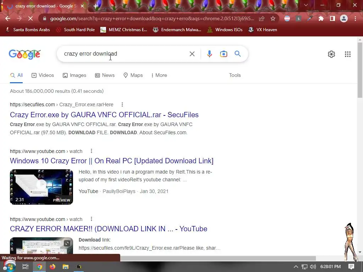
Task: Switch to Chrome on the taskbar
Action: click(39, 267)
